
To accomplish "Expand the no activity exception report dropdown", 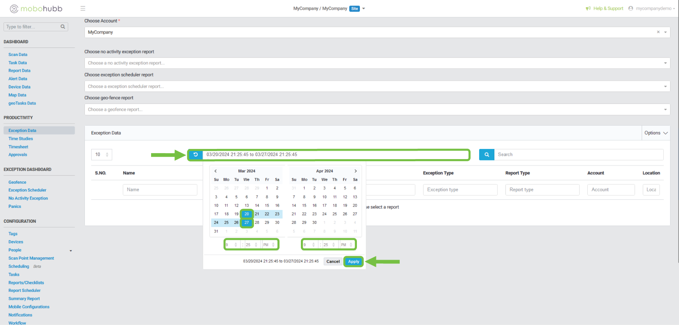I will [665, 63].
